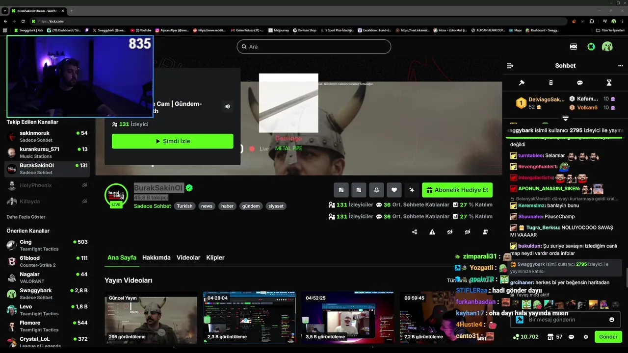Toggle hidden icon beside HolyPhoenix
Viewport: 628px width, 353px height.
84,185
